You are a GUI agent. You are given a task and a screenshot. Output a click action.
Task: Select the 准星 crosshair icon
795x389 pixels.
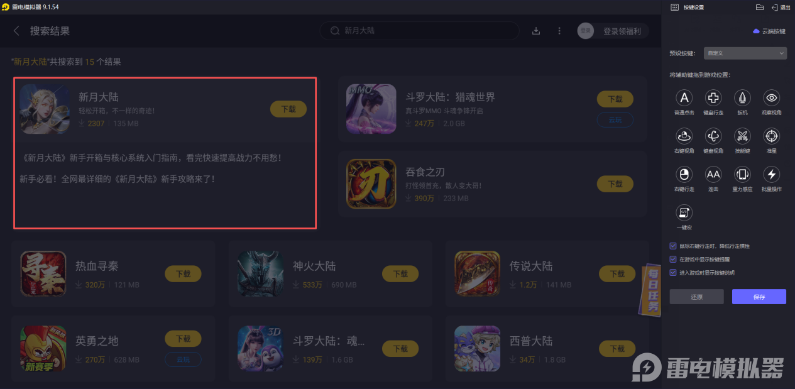click(772, 136)
